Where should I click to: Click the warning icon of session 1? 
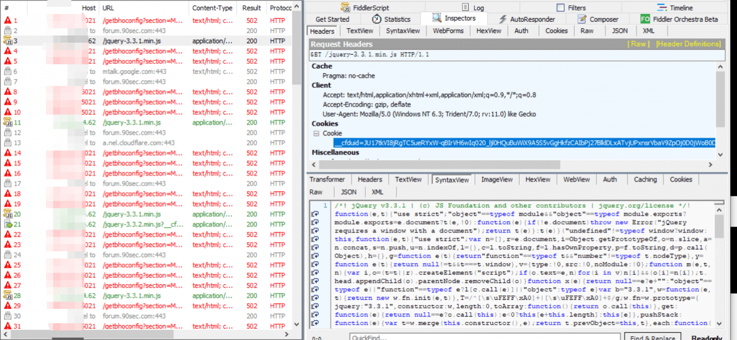pyautogui.click(x=8, y=21)
